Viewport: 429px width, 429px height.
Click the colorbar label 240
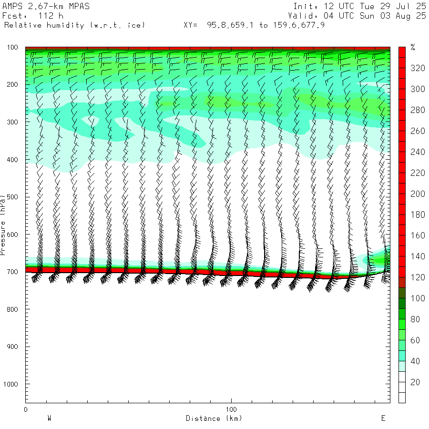click(x=418, y=152)
